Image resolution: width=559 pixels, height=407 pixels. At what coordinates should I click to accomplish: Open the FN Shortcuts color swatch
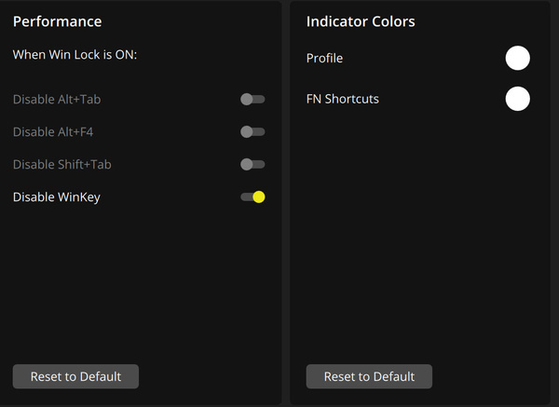click(517, 99)
